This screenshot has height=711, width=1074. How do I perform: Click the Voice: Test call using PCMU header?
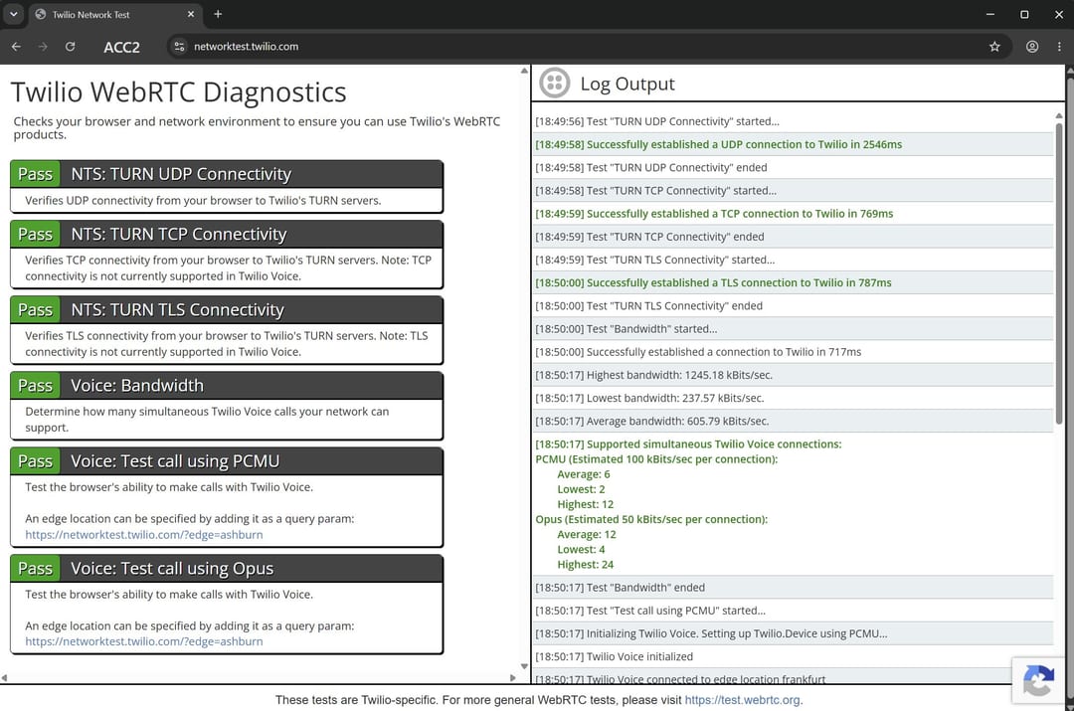(x=226, y=461)
